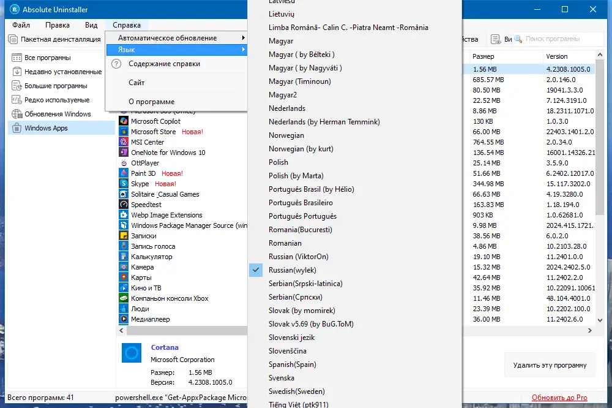Click Удалить эту программу button

(x=550, y=365)
